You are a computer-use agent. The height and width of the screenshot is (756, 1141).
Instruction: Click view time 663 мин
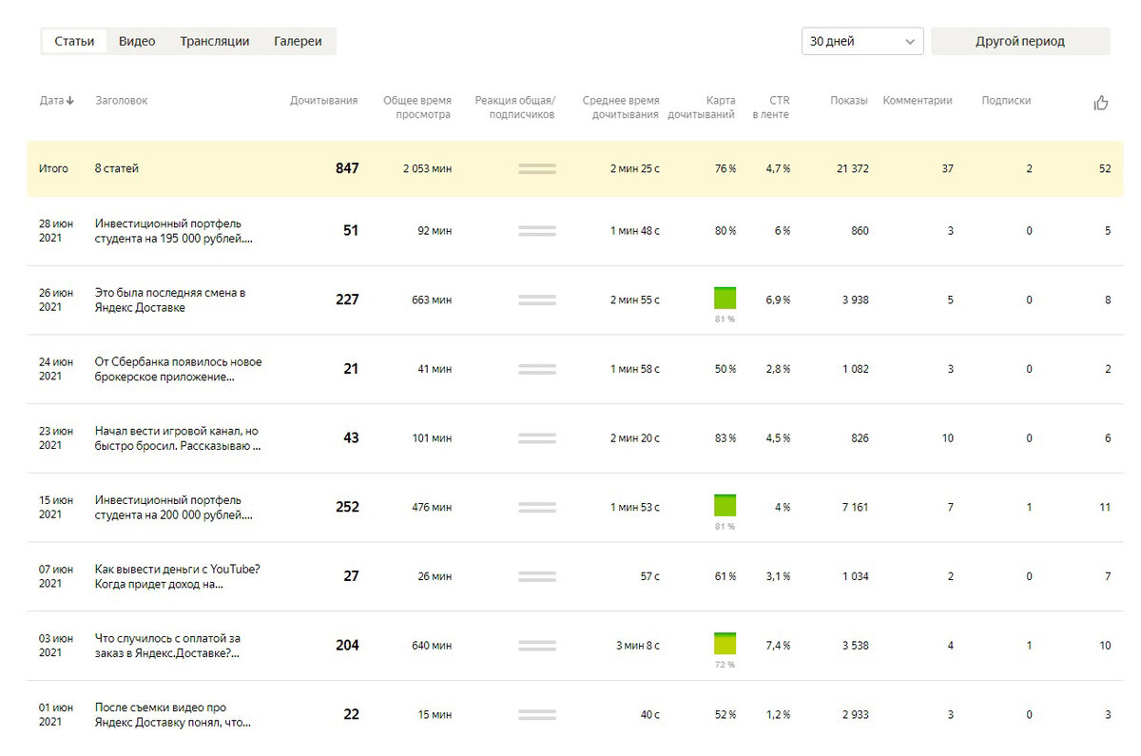[432, 300]
